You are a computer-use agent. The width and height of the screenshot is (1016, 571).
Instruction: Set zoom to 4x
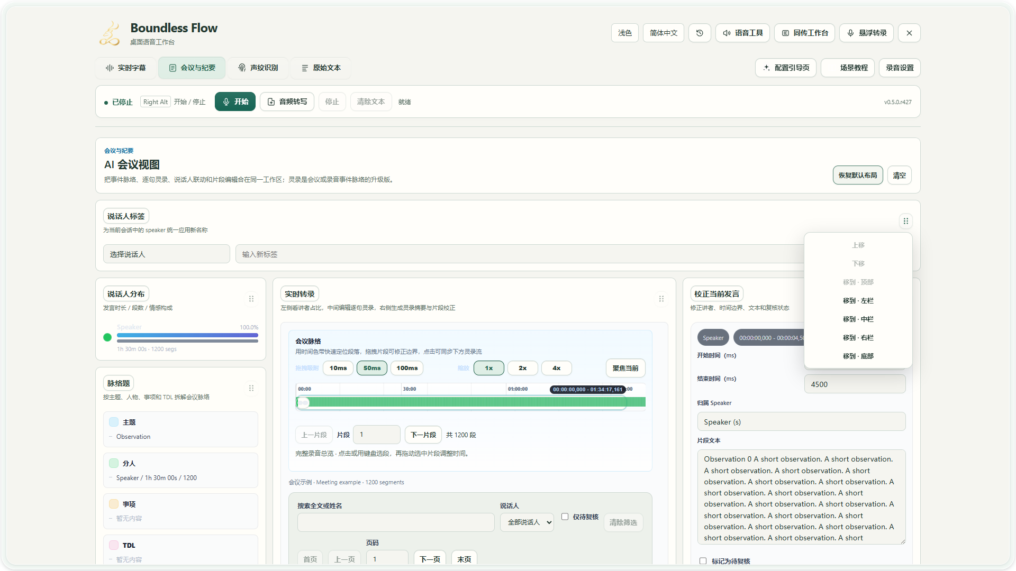[556, 368]
